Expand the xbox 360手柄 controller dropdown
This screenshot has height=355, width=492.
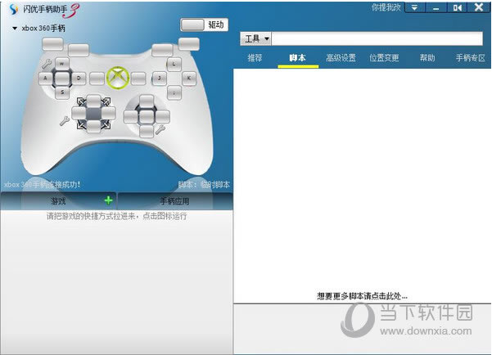pyautogui.click(x=16, y=29)
